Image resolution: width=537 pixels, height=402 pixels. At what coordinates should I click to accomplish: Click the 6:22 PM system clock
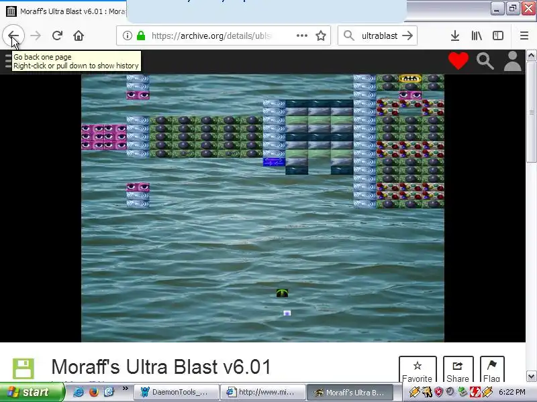(x=512, y=392)
